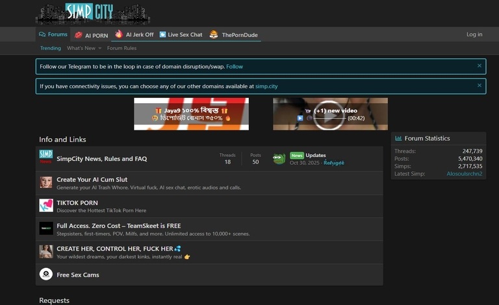The image size is (499, 305).
Task: Click the SIMP News forum icon
Action: coord(46,157)
